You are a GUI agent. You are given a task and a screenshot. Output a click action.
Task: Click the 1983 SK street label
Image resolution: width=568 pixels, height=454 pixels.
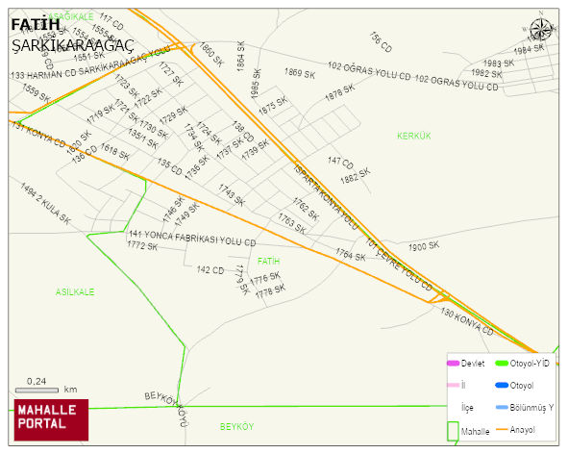[x=499, y=63]
